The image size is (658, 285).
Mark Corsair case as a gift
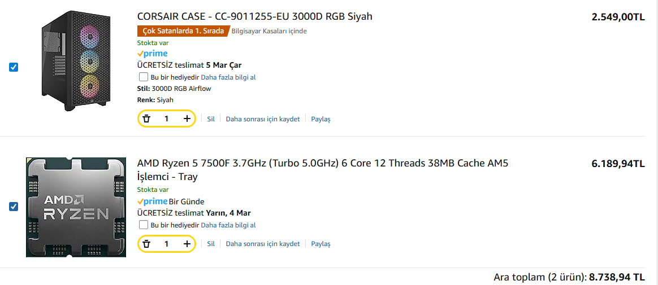tap(144, 77)
